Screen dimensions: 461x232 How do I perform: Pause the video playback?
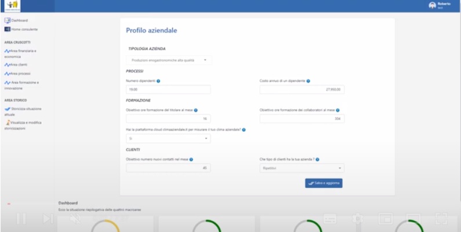(21, 219)
